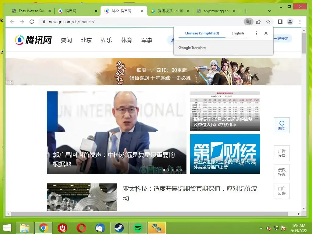Open the browser side panel icon
312x234 pixels.
(280, 22)
